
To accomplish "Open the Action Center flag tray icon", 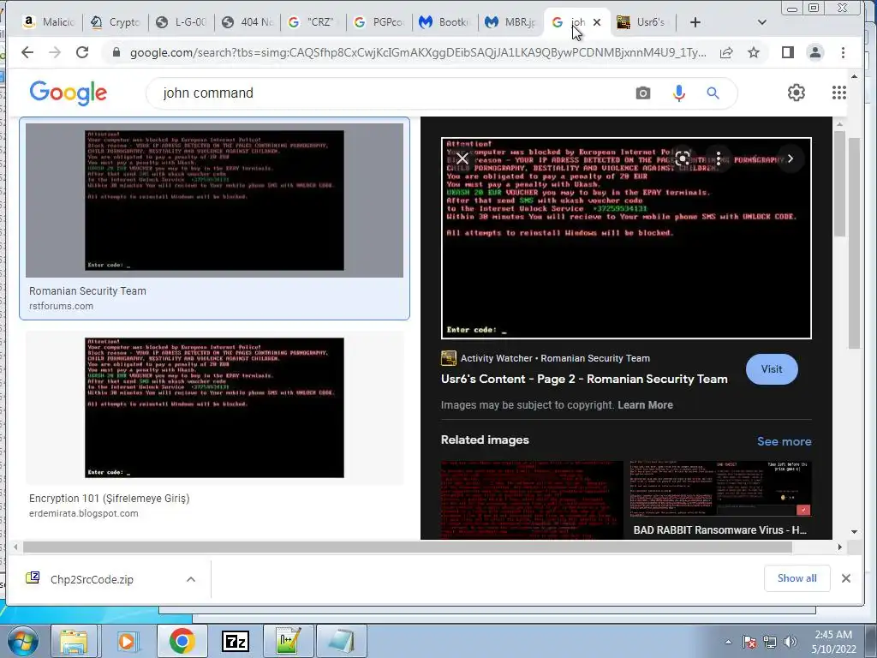I will click(749, 643).
